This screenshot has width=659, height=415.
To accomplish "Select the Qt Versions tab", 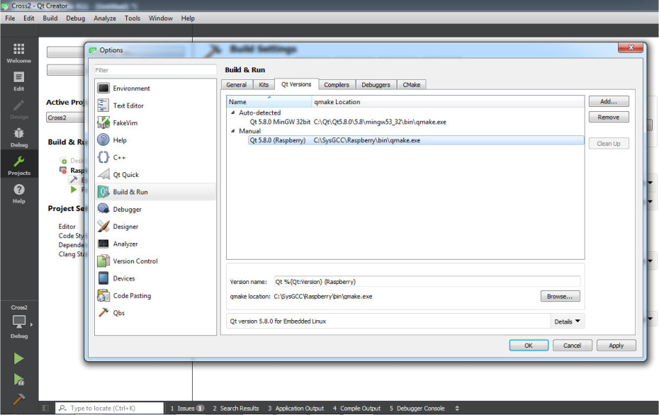I will click(x=296, y=84).
